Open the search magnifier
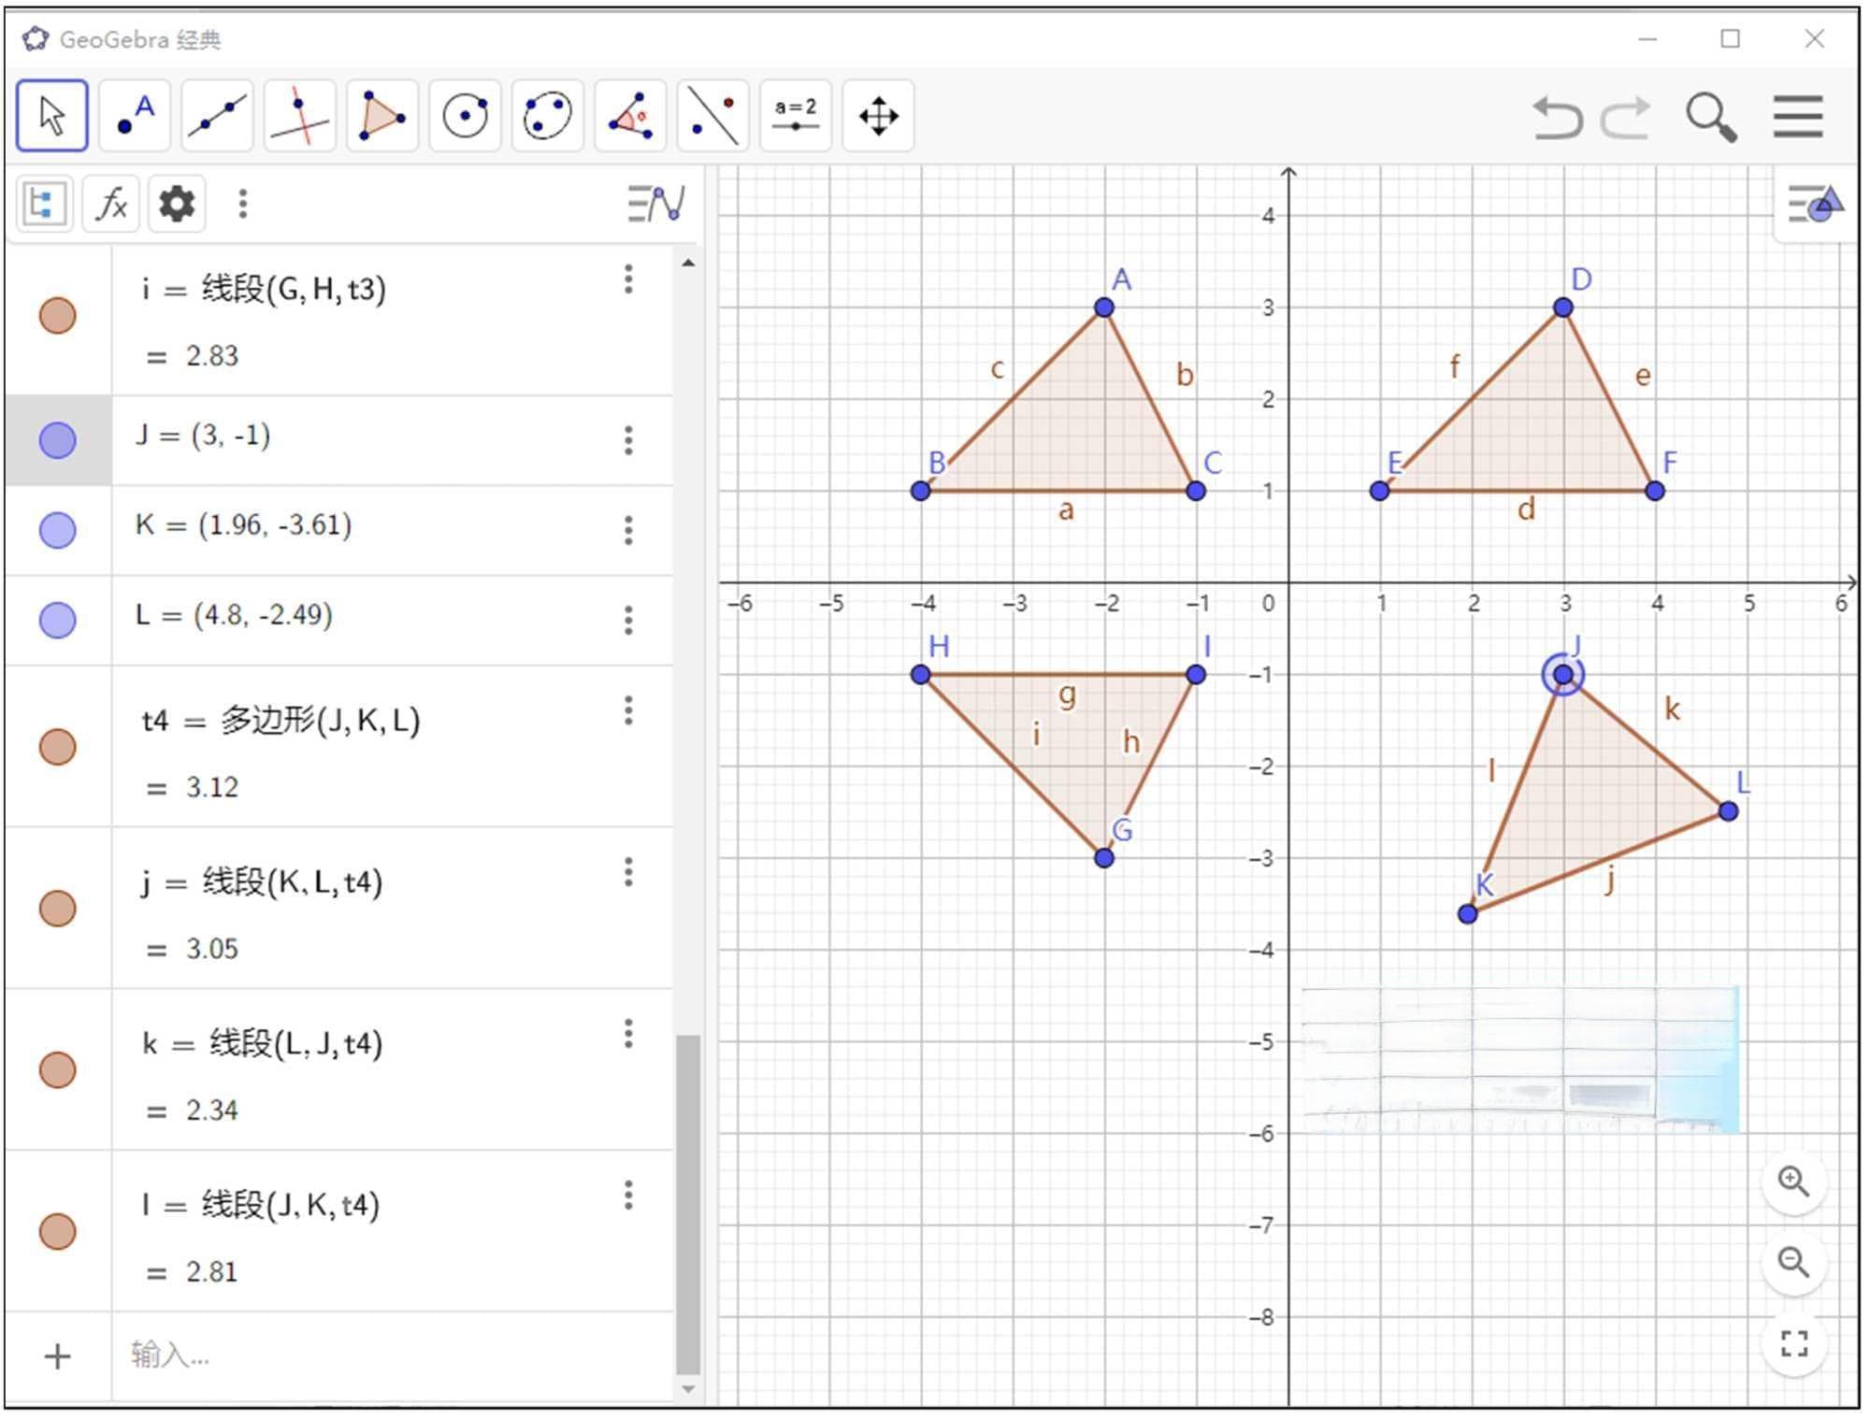 tap(1711, 118)
